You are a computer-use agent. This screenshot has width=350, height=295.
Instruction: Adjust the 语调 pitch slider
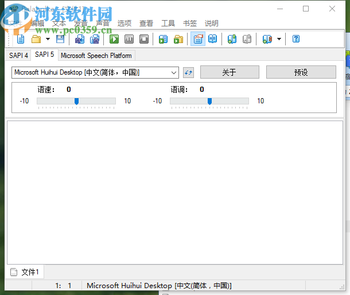pos(209,101)
